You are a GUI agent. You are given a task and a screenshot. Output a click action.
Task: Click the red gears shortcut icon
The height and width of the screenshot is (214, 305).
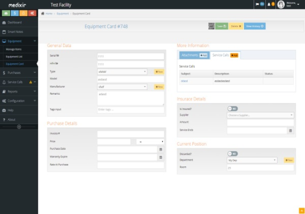32,13
